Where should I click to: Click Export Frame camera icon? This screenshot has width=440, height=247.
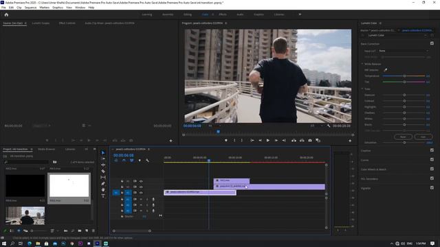click(310, 140)
